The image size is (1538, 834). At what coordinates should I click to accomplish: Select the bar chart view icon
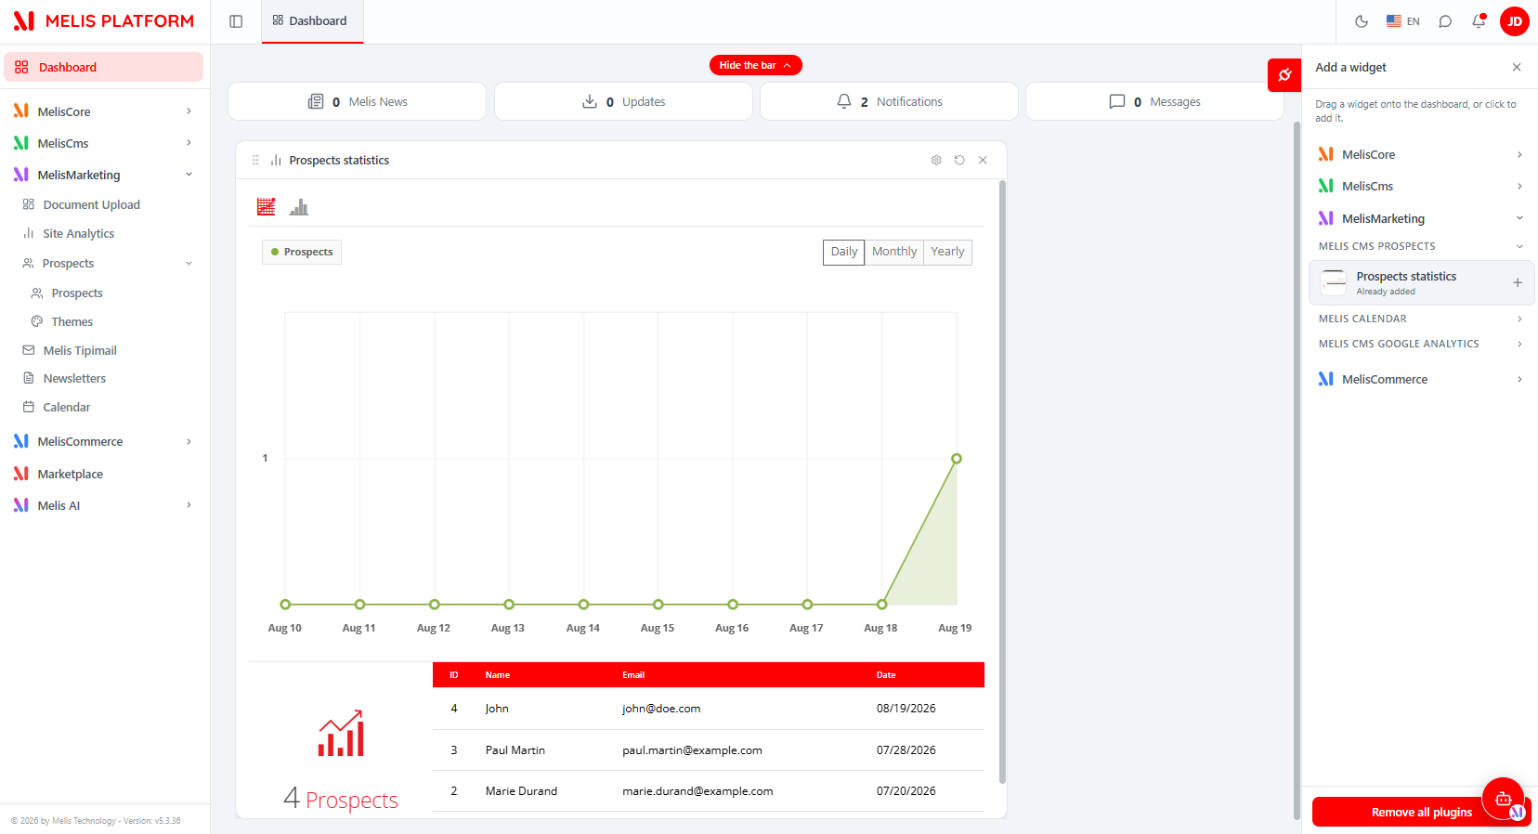[298, 206]
